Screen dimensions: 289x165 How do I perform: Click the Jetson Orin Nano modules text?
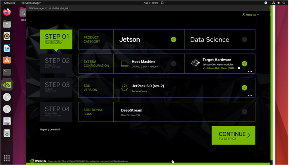coord(218,65)
